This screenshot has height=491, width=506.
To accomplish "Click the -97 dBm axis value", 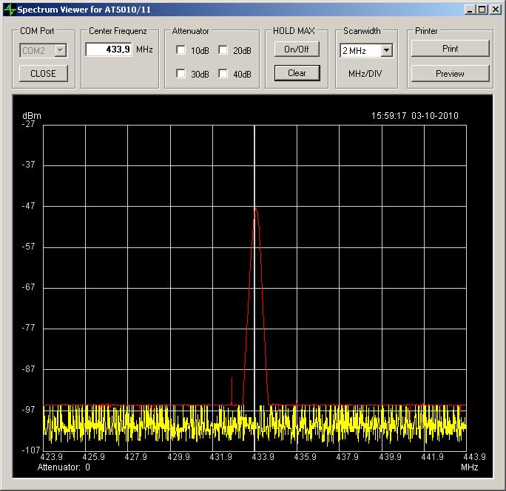I will pos(28,410).
